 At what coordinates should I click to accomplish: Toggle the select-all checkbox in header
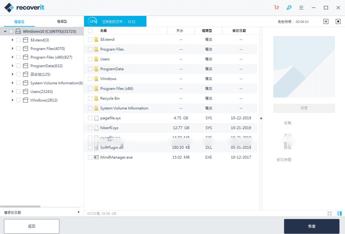[x=90, y=30]
